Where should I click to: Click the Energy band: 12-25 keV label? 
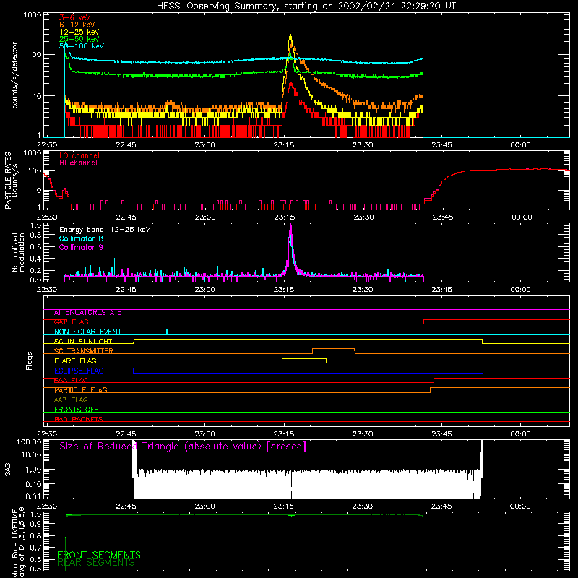tap(105, 230)
